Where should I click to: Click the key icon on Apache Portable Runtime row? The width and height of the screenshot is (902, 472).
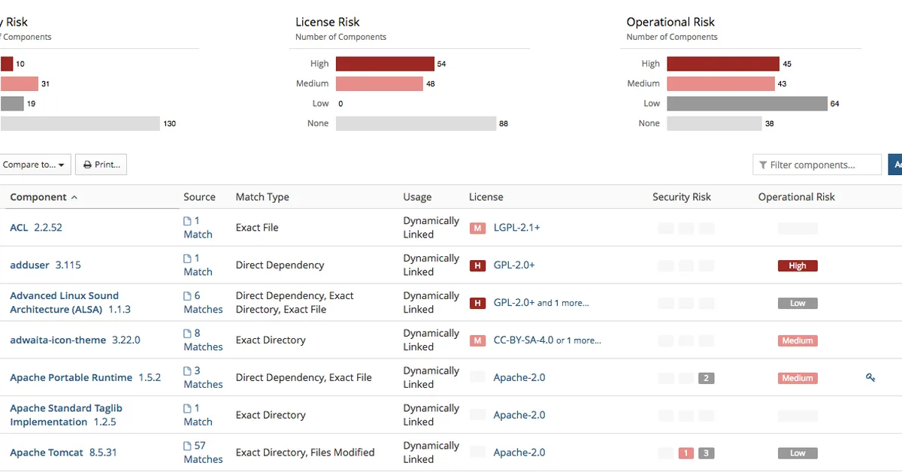point(870,377)
